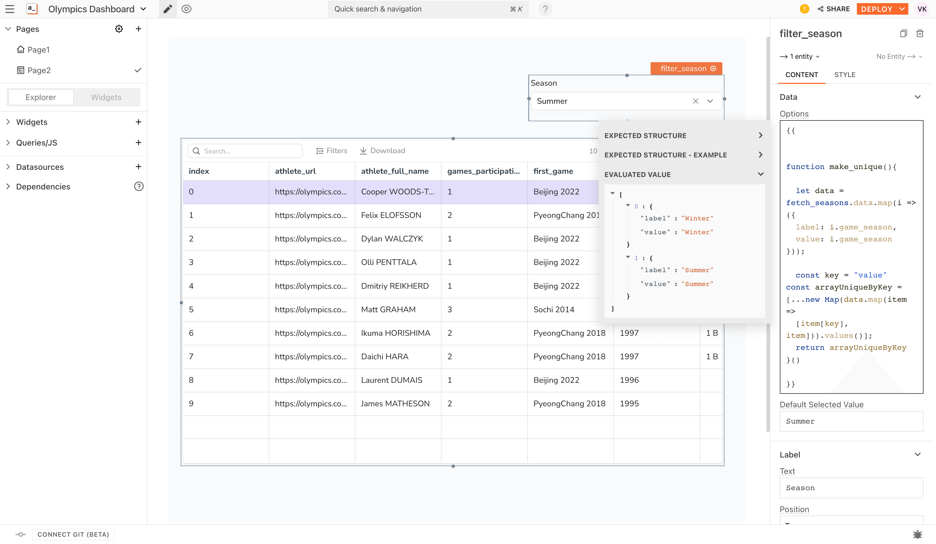Select the Widgets tab in sidebar
The width and height of the screenshot is (936, 544).
coord(106,97)
